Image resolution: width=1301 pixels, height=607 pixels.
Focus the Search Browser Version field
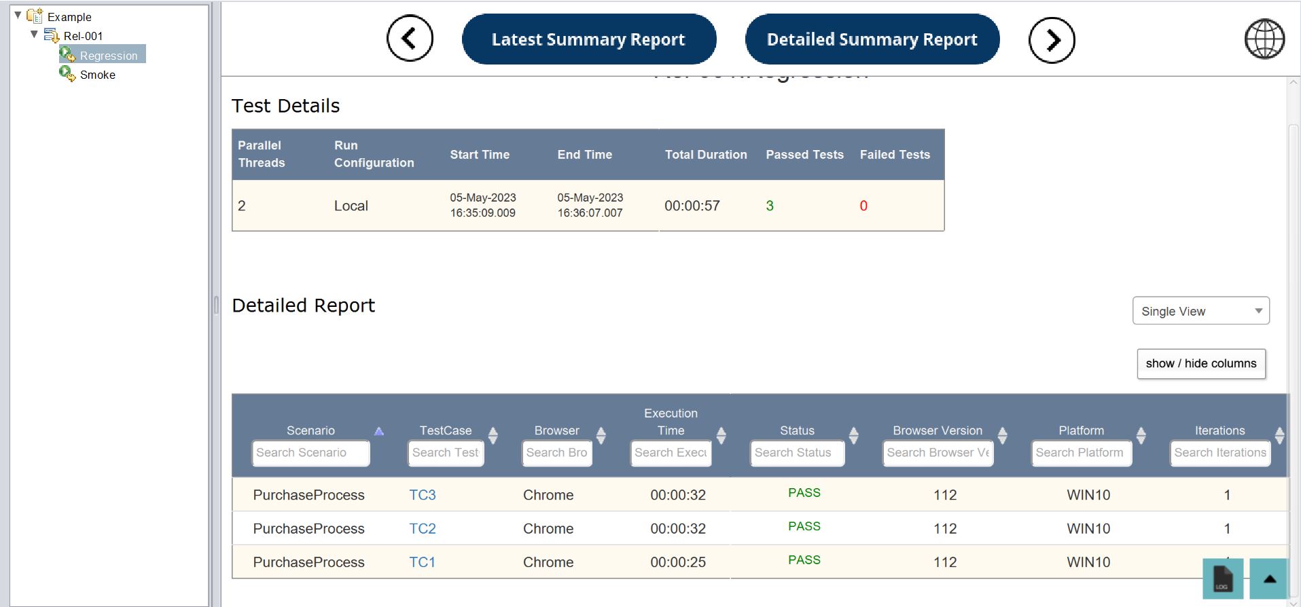coord(938,453)
